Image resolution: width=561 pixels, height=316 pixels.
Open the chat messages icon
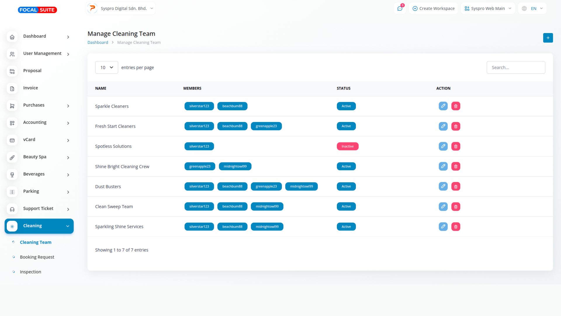[400, 8]
